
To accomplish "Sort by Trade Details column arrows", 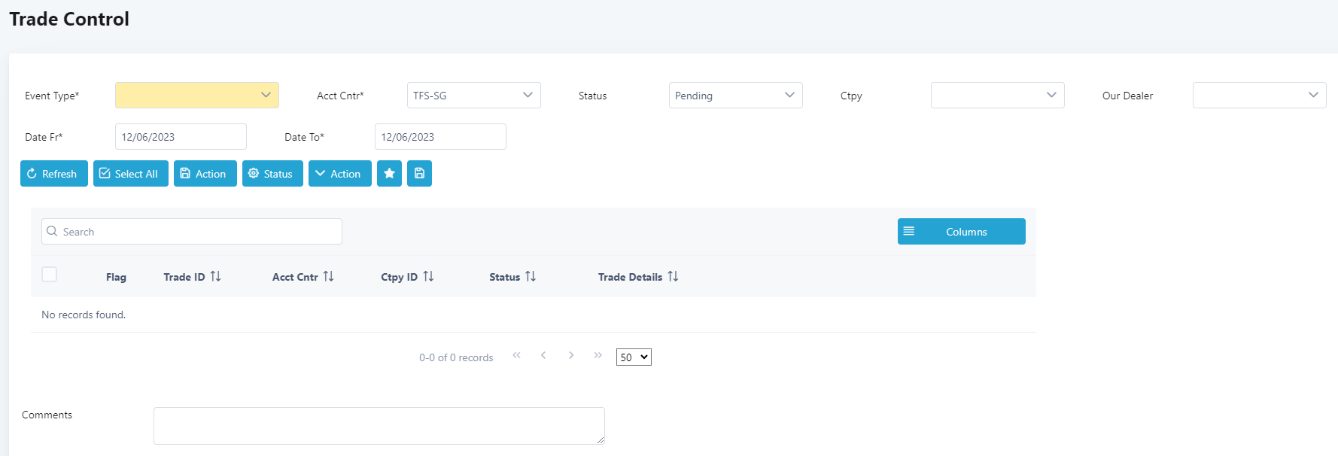I will (673, 277).
